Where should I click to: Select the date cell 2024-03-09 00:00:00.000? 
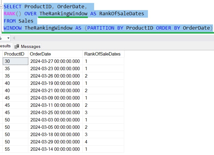pos(55,98)
